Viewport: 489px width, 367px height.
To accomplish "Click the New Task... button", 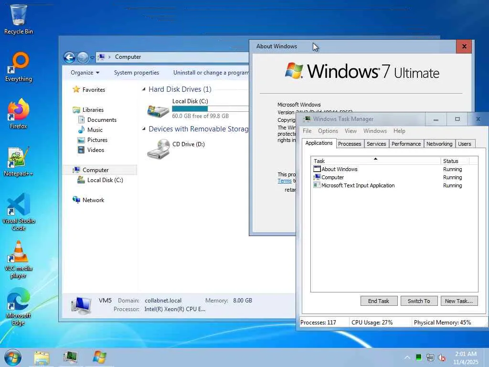I will pos(459,301).
